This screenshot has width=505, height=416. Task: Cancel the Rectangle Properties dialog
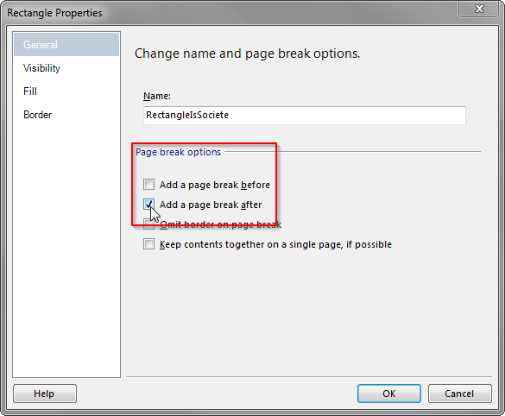tap(459, 394)
